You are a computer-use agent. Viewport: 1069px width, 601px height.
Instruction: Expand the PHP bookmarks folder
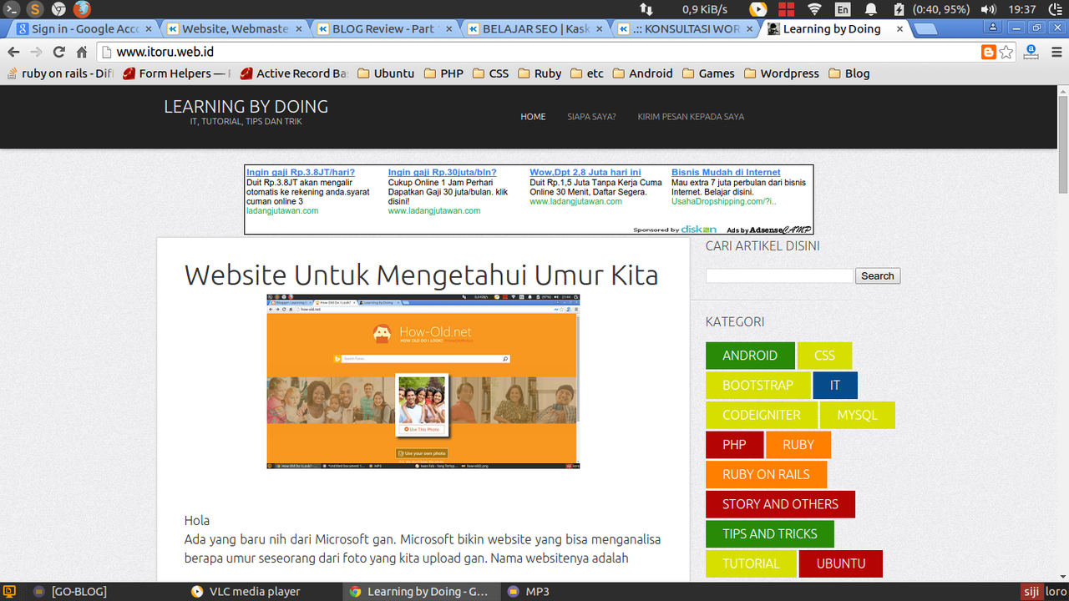pos(443,73)
